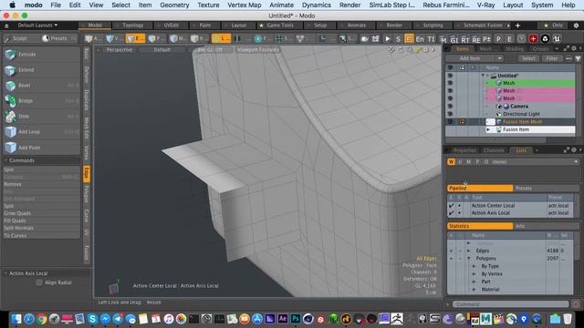
Task: Open the Default viewport shading dropdown
Action: coord(162,49)
